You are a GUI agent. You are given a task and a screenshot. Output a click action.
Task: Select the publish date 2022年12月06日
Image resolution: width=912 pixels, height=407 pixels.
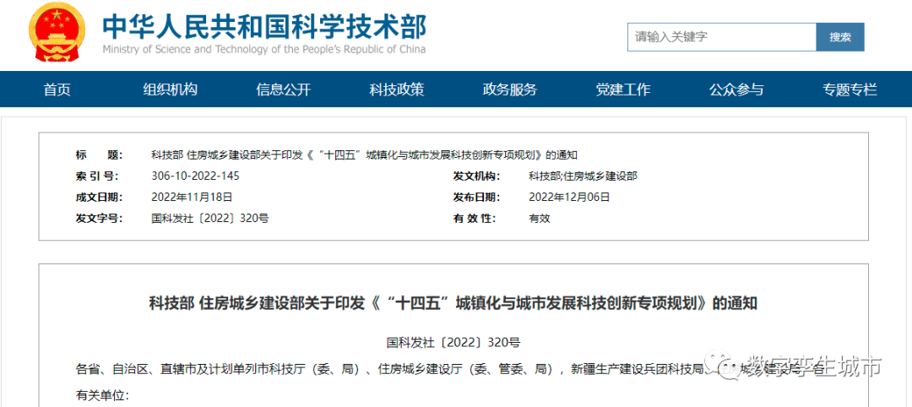pyautogui.click(x=569, y=197)
